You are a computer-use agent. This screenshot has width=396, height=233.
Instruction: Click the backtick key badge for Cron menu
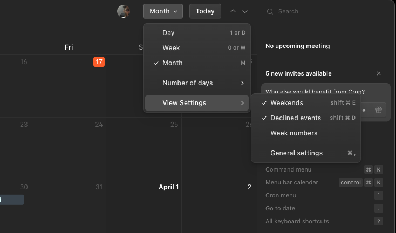pos(379,195)
